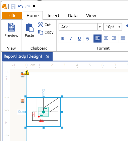The height and width of the screenshot is (141, 128).
Task: Switch to the Insert ribbon tab
Action: coord(53,16)
